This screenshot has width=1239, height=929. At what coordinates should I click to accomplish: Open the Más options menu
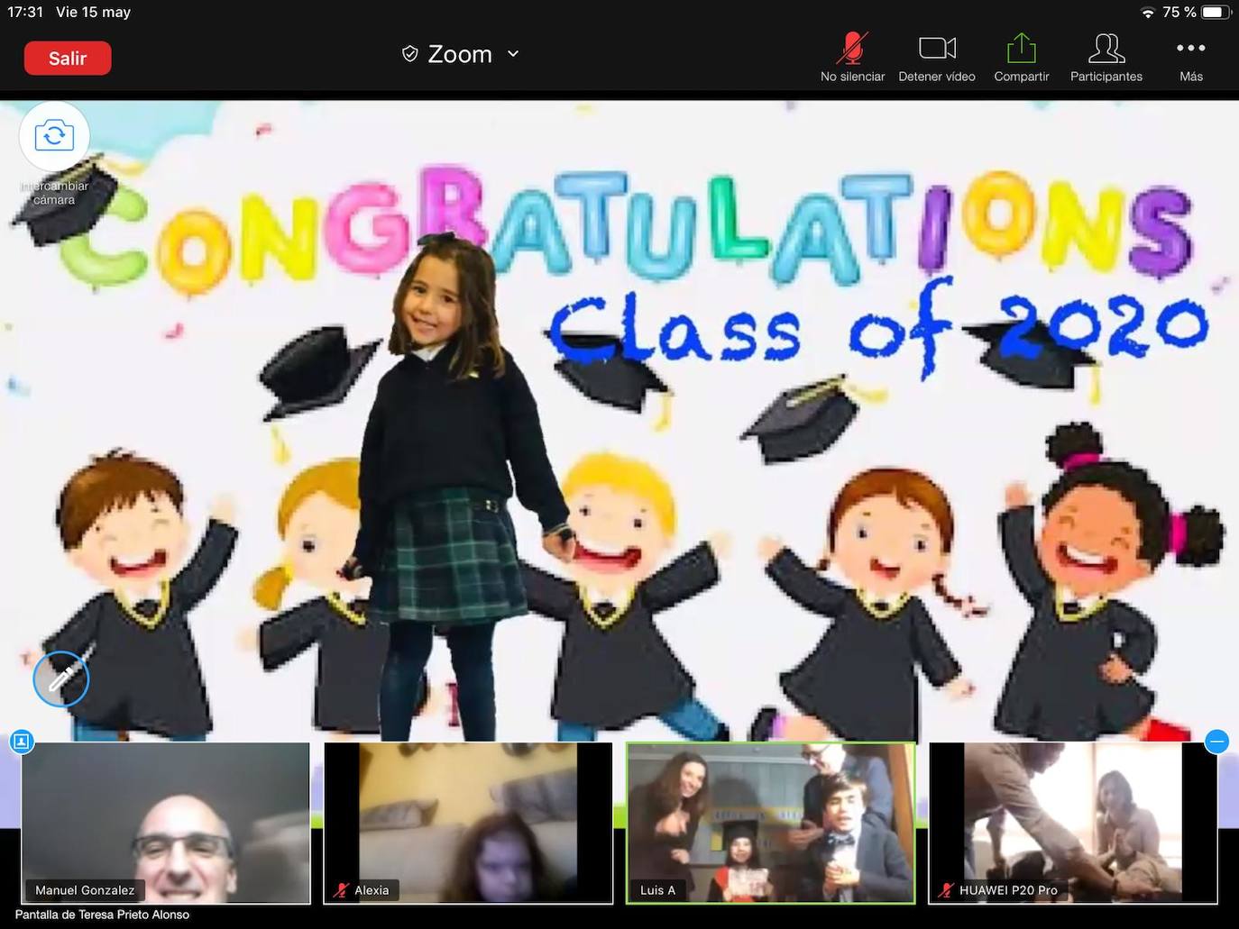click(x=1190, y=49)
